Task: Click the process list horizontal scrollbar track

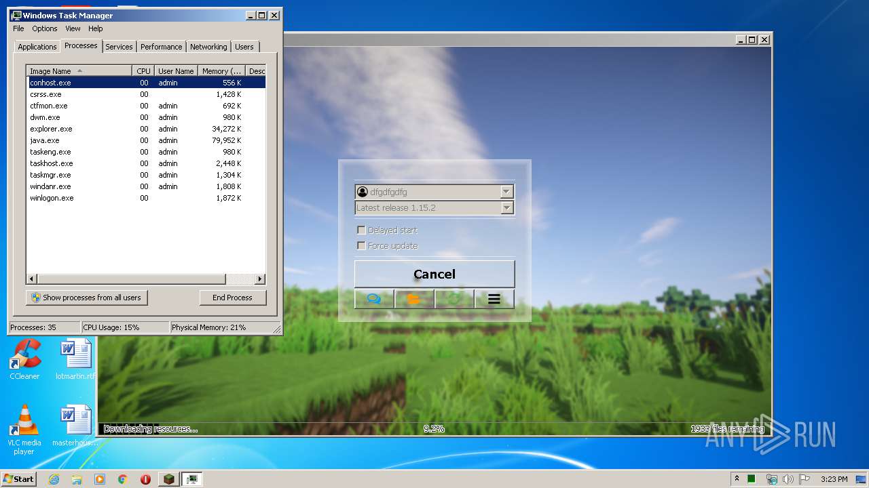Action: tap(240, 279)
